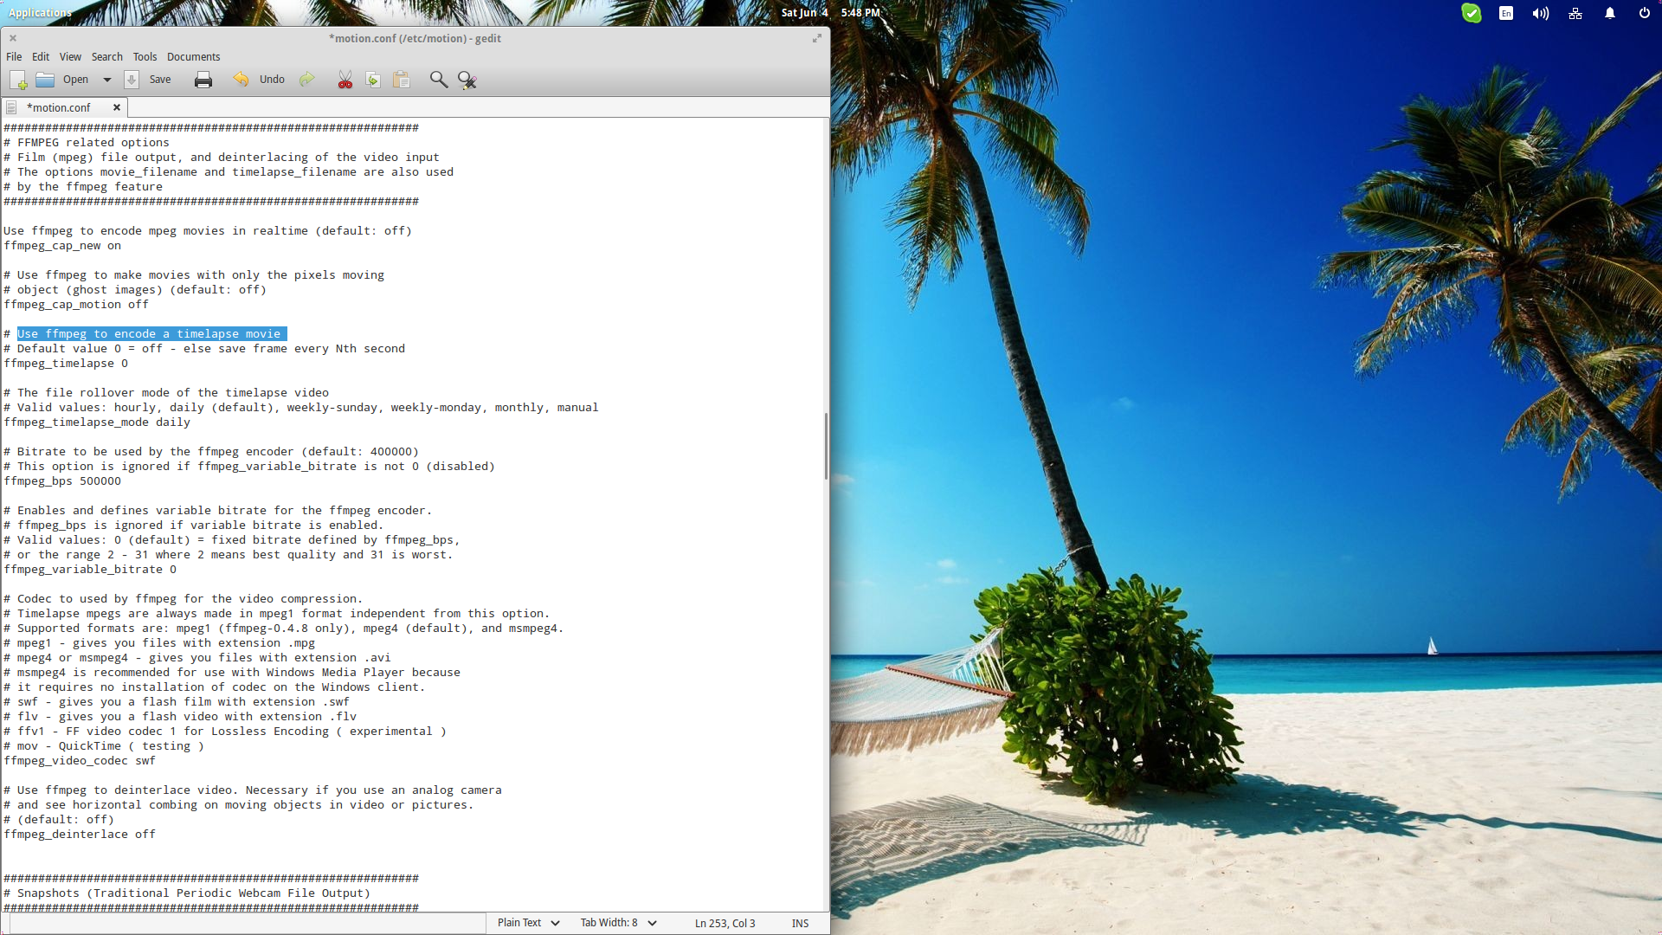Copy selection with the copy icon
Viewport: 1662px width, 935px height.
pos(373,80)
